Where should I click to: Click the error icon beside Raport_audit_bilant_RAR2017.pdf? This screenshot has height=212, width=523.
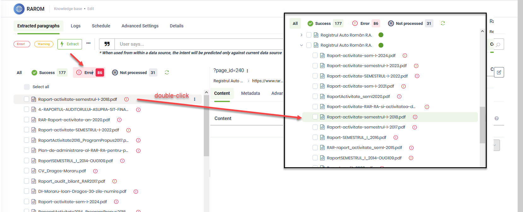[115, 181]
